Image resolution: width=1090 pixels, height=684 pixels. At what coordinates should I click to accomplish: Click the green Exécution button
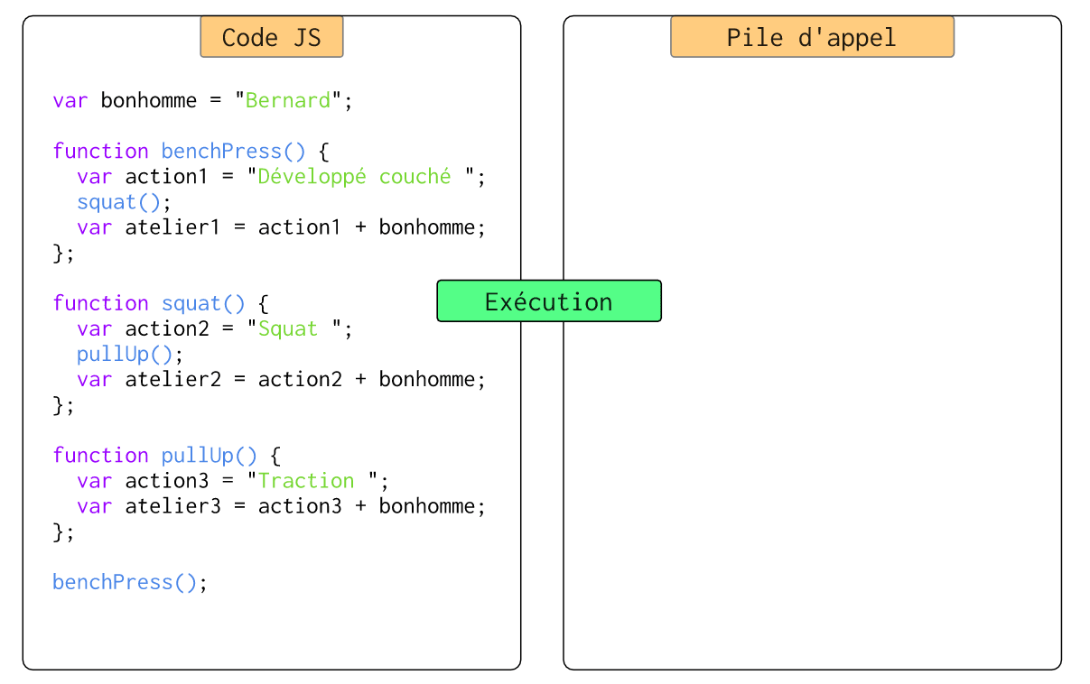pyautogui.click(x=548, y=301)
